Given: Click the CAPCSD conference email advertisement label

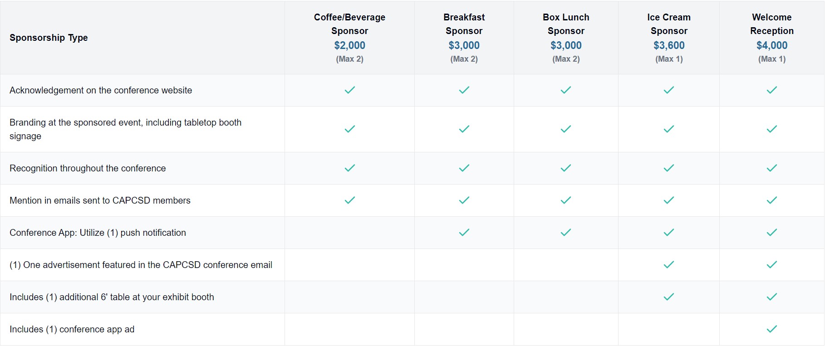Looking at the screenshot, I should click(141, 265).
